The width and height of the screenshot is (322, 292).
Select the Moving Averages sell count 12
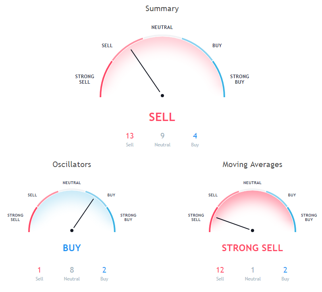220,270
